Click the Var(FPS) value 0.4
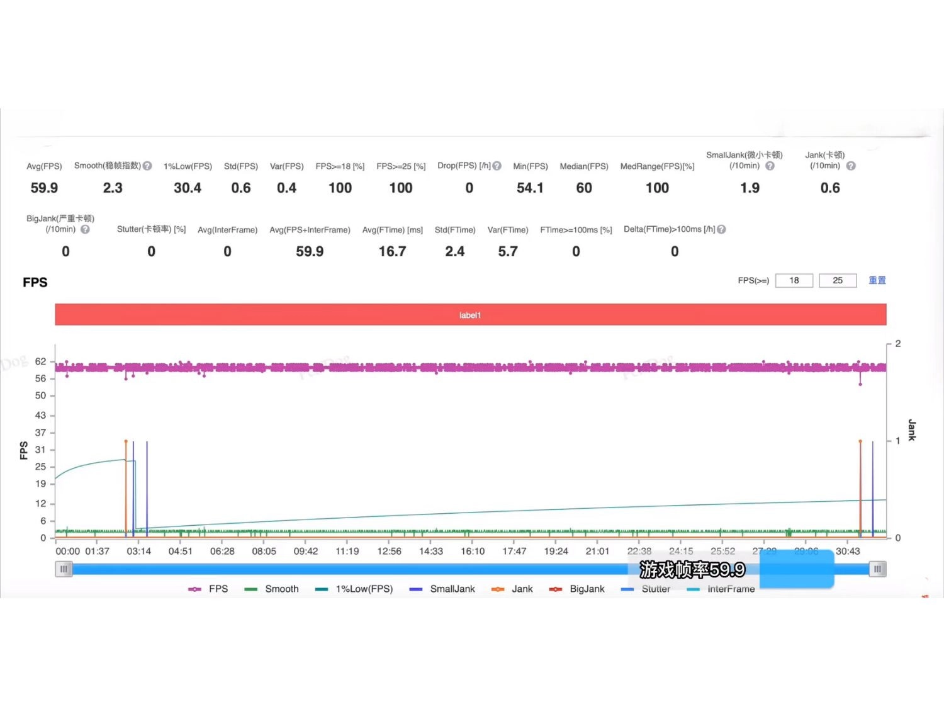This screenshot has height=709, width=944. tap(287, 188)
